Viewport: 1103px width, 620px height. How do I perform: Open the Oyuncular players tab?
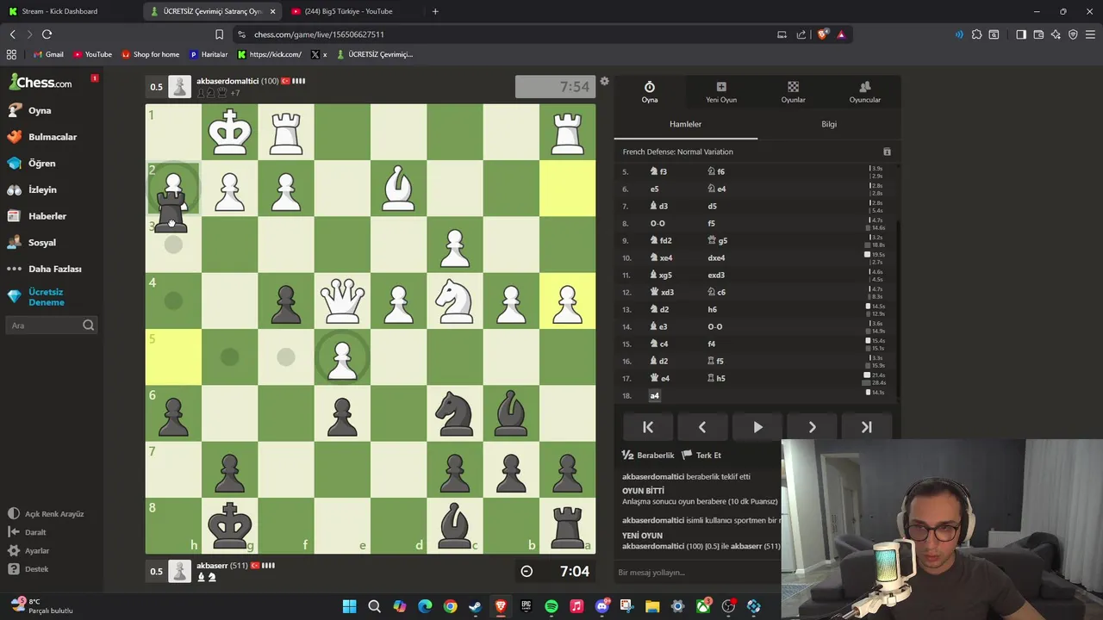tap(864, 92)
